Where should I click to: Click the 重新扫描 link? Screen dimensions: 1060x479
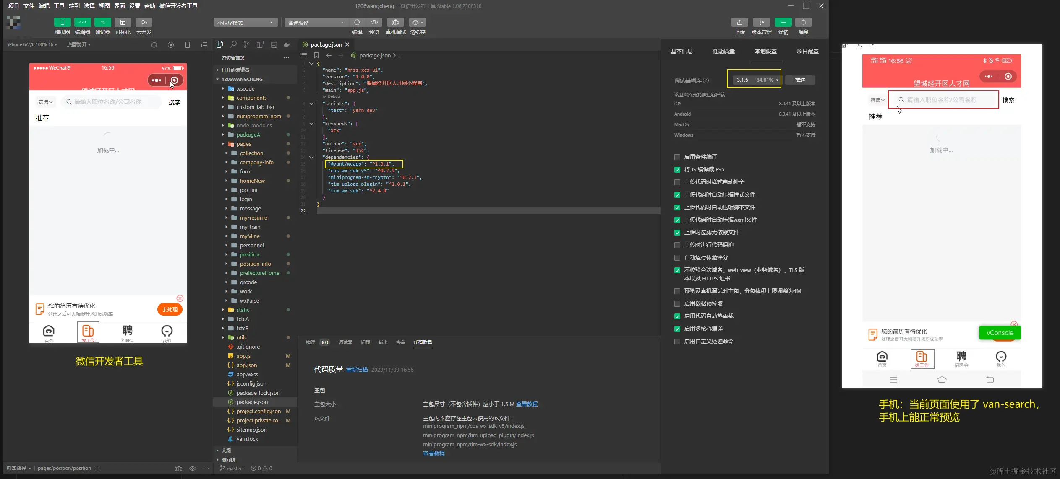coord(357,370)
